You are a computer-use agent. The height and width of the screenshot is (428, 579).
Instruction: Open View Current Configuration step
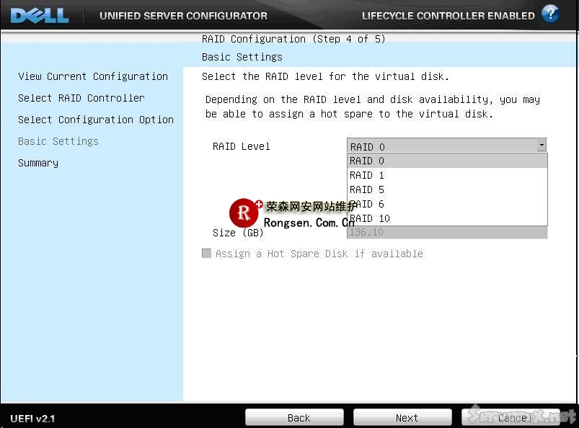[93, 76]
